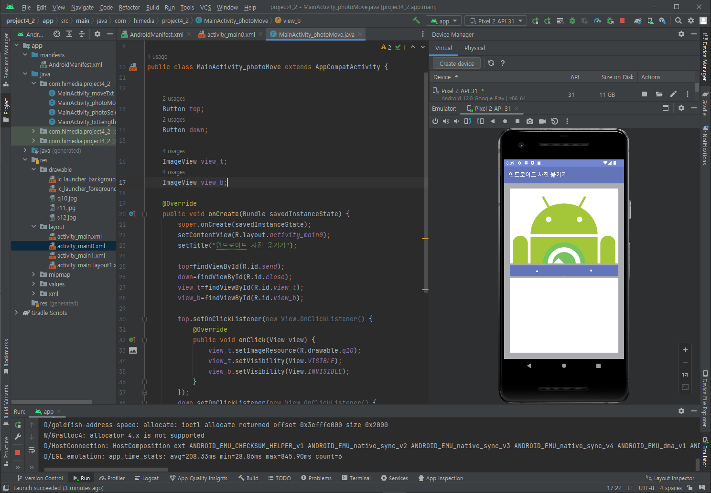Edit Pixel 2 API 31 pencil icon
This screenshot has width=711, height=493.
pos(673,94)
